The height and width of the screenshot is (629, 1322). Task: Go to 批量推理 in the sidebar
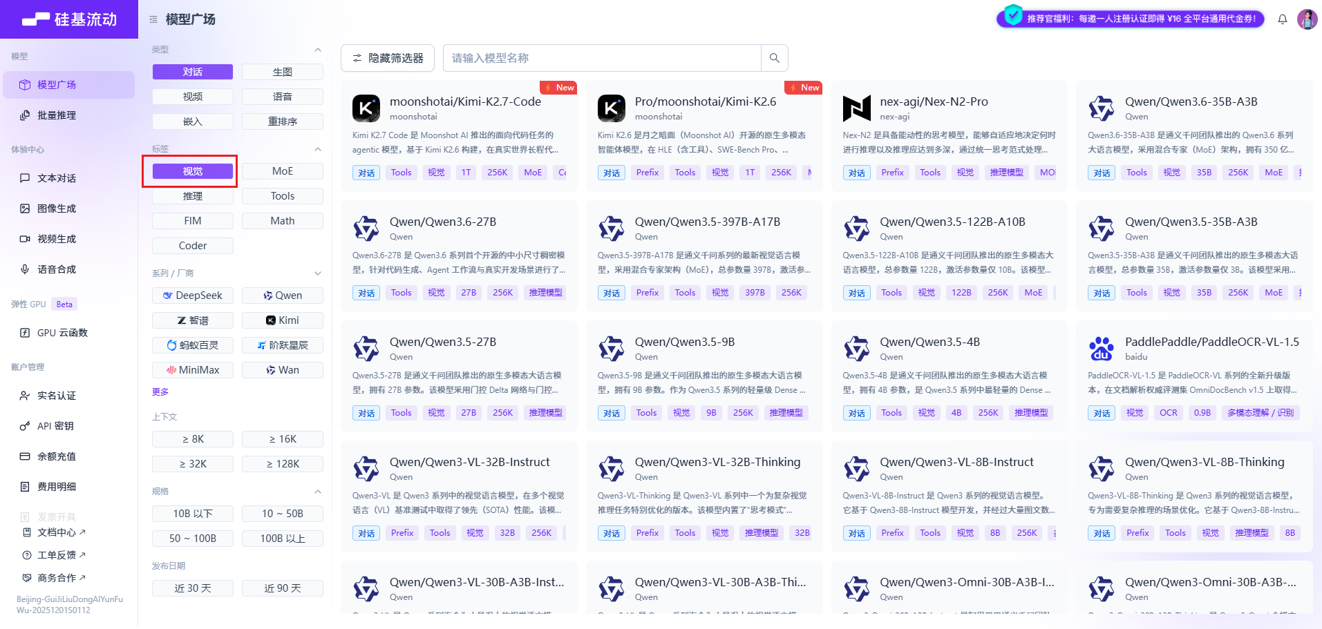pos(68,115)
